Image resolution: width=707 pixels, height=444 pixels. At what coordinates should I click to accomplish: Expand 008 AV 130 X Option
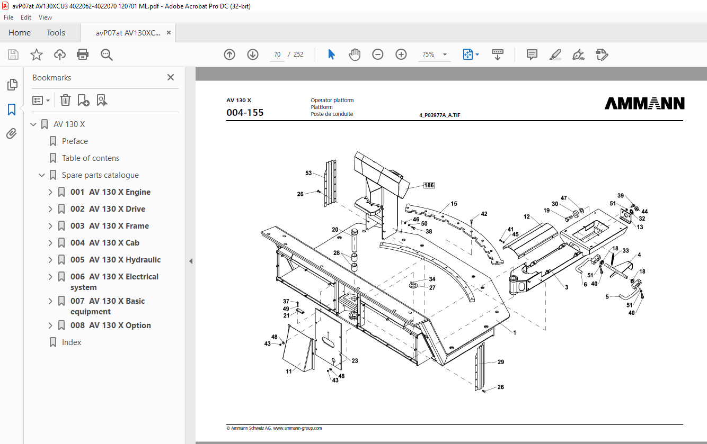click(50, 325)
